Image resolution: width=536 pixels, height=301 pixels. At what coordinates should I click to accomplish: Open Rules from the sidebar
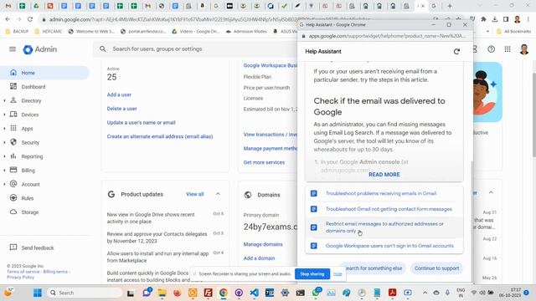click(x=28, y=198)
